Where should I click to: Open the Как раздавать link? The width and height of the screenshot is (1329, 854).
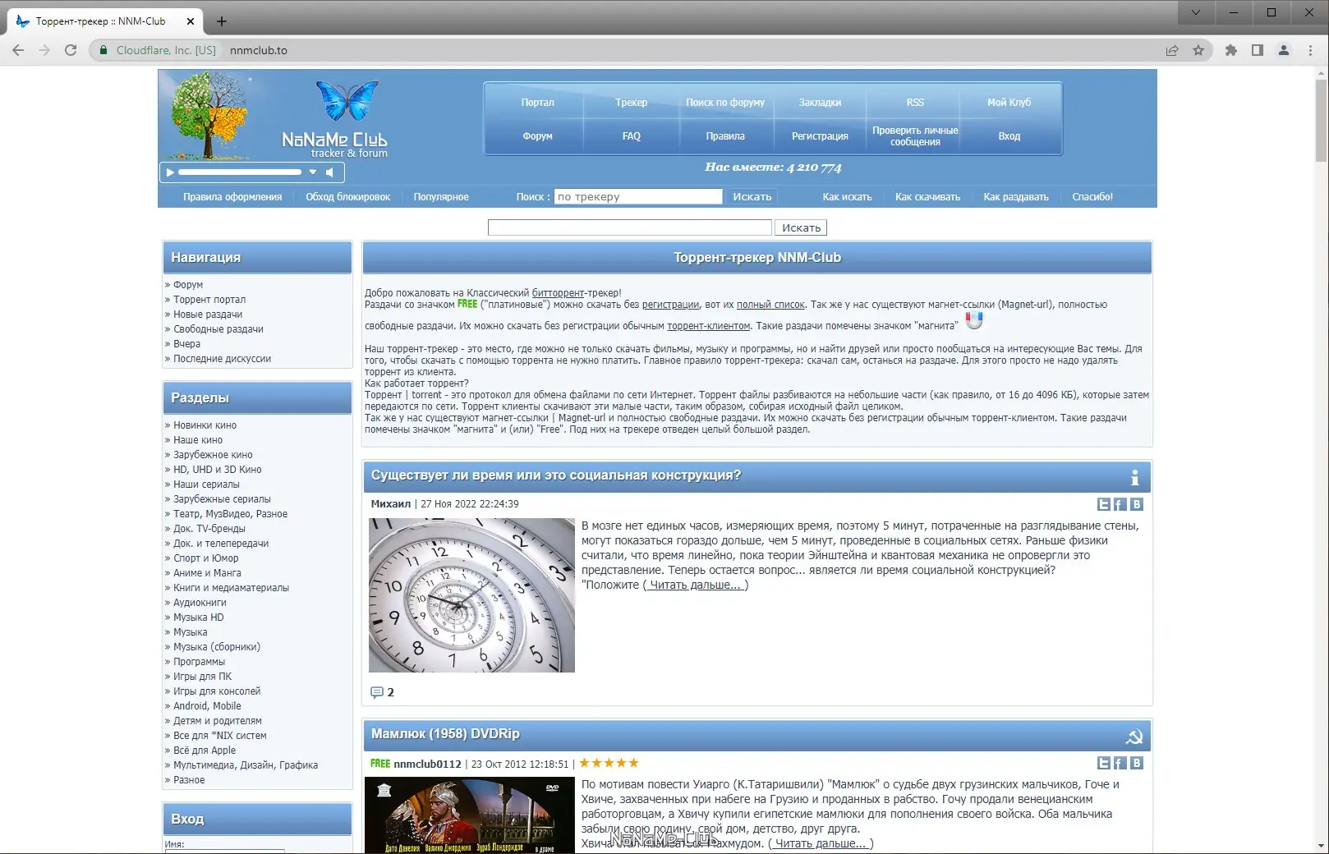tap(1016, 197)
